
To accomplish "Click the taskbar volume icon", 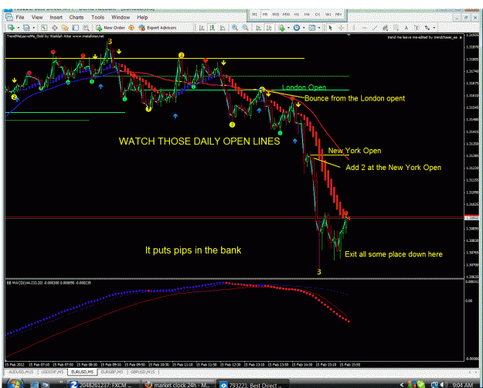I will click(x=443, y=385).
